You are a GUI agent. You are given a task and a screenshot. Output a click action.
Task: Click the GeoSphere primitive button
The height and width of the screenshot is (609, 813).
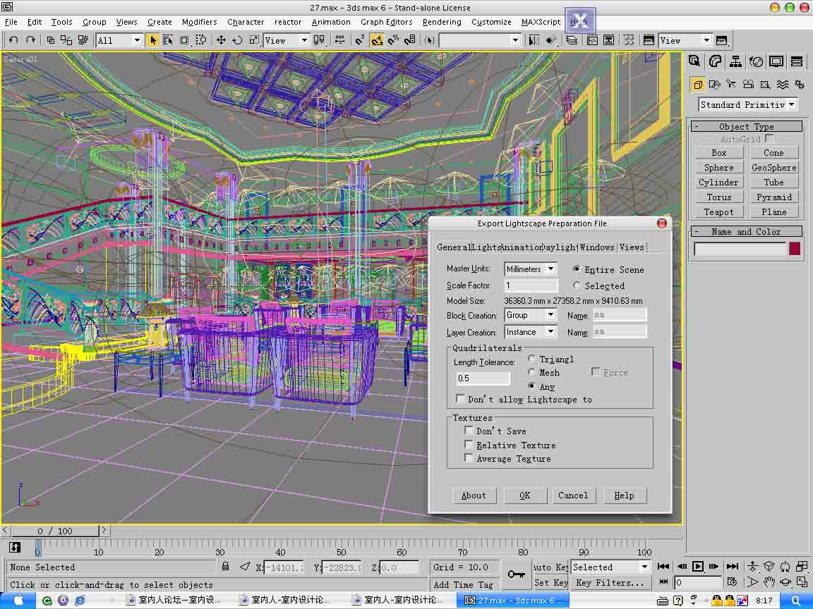[773, 167]
